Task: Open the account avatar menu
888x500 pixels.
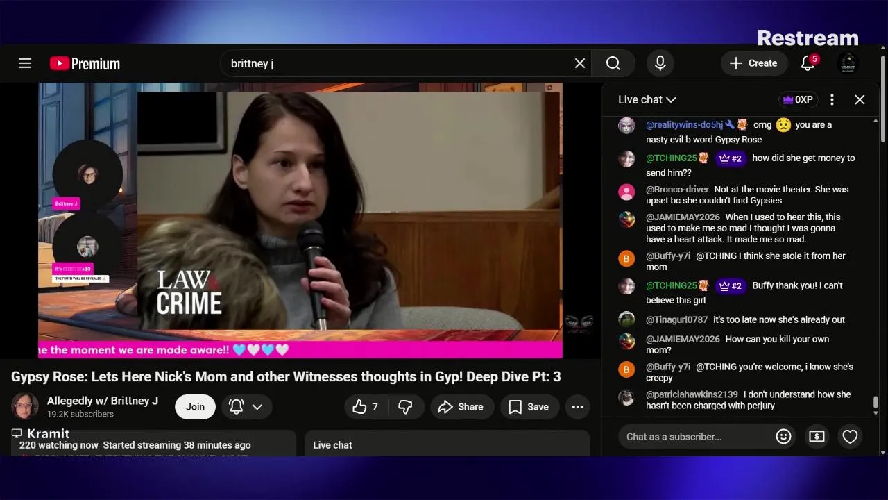Action: [x=848, y=63]
